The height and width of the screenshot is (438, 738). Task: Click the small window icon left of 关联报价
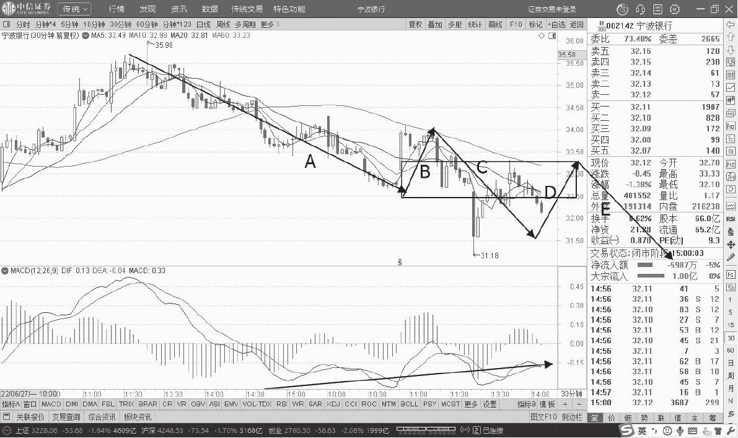(x=7, y=417)
